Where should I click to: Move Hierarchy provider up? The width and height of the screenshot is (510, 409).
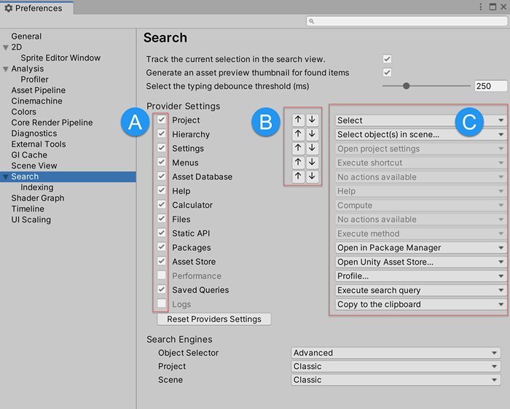click(298, 133)
